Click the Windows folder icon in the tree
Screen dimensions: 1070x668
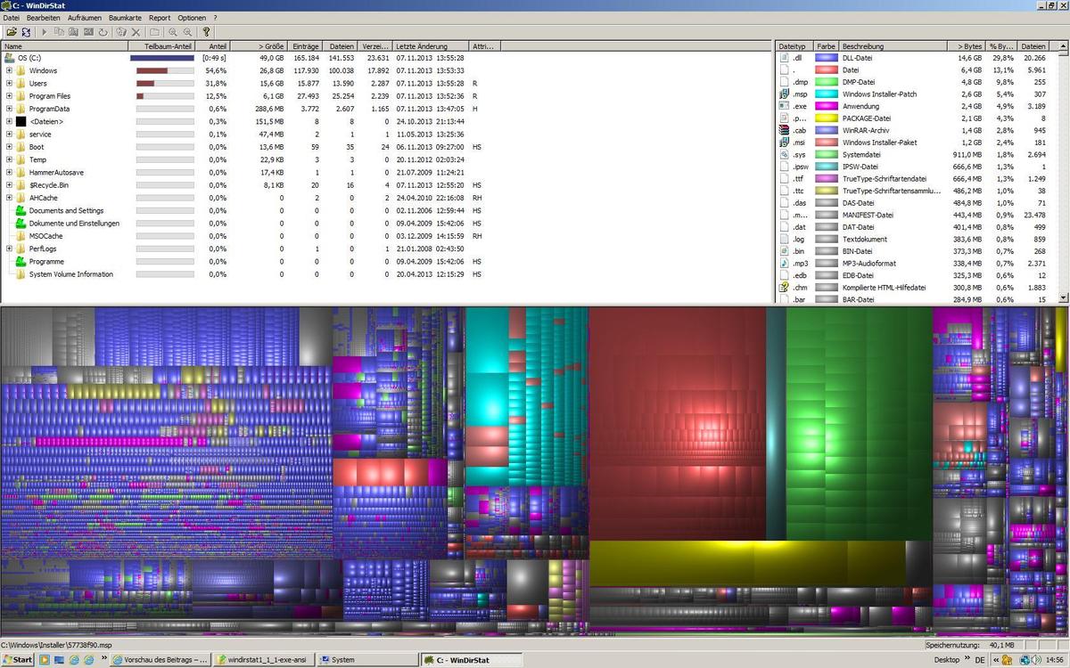(21, 70)
